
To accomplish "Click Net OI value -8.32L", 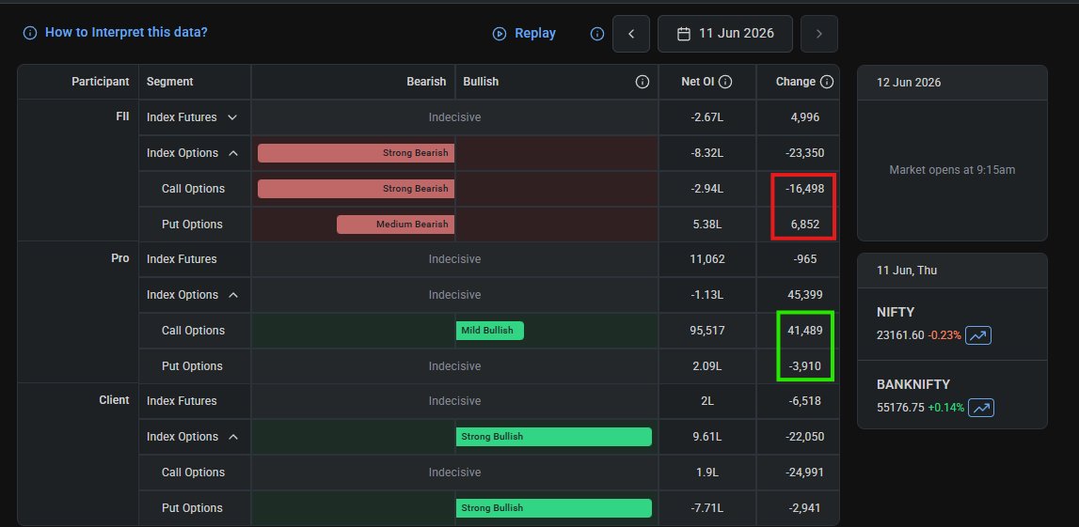I will (x=707, y=153).
